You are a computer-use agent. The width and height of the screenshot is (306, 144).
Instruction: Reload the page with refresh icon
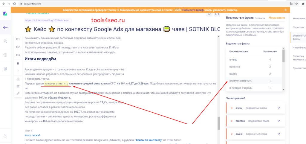pyautogui.click(x=14, y=4)
